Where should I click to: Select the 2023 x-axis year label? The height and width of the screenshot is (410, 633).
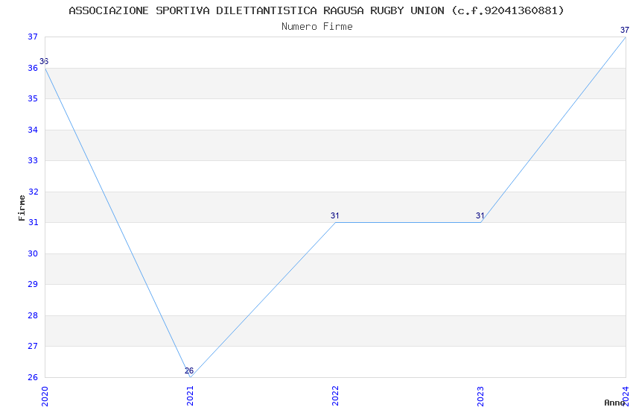tap(480, 394)
